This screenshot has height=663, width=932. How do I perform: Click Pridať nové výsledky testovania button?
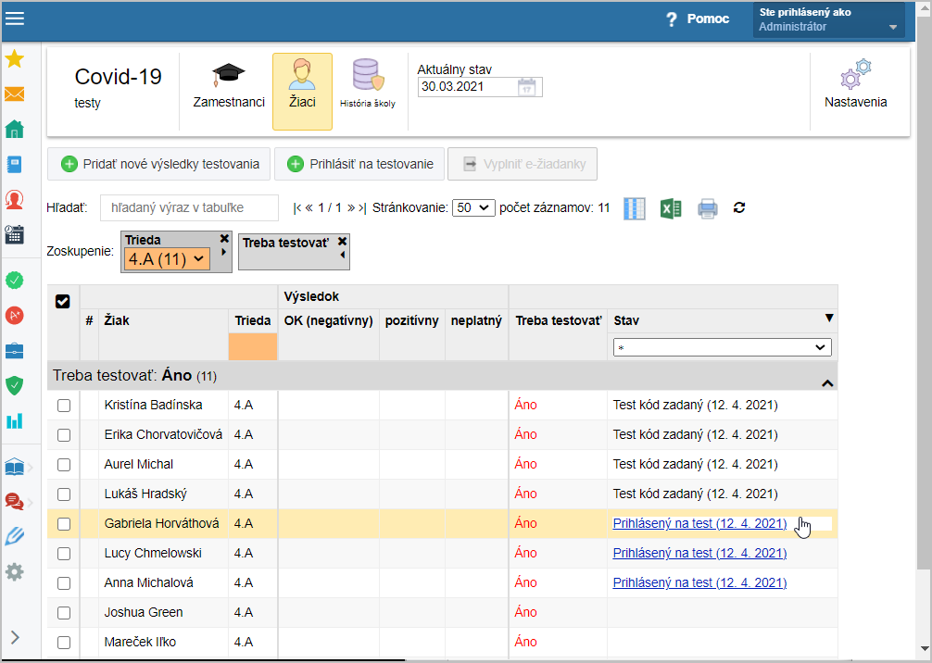point(158,164)
